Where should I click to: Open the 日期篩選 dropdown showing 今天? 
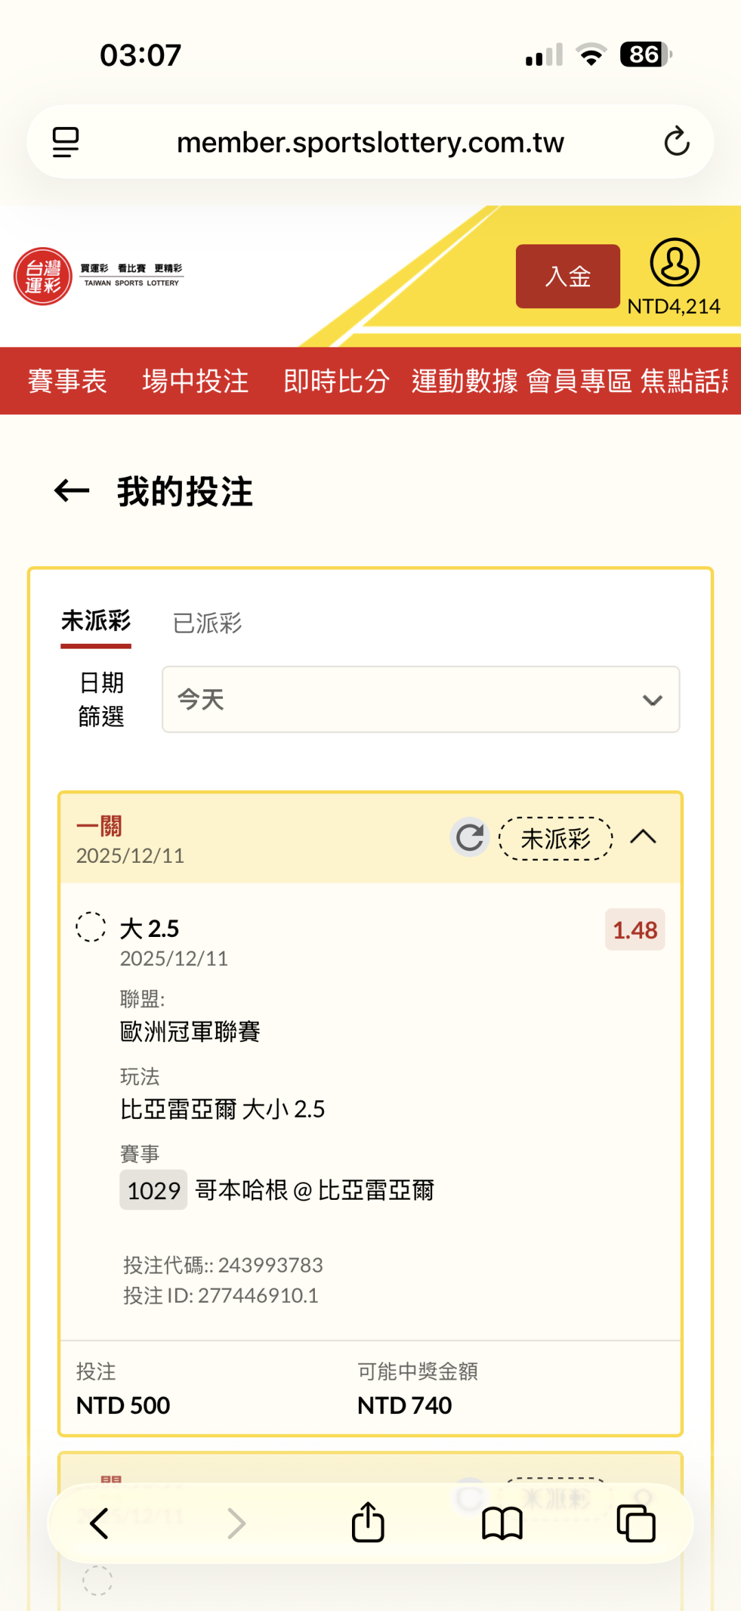pos(421,699)
